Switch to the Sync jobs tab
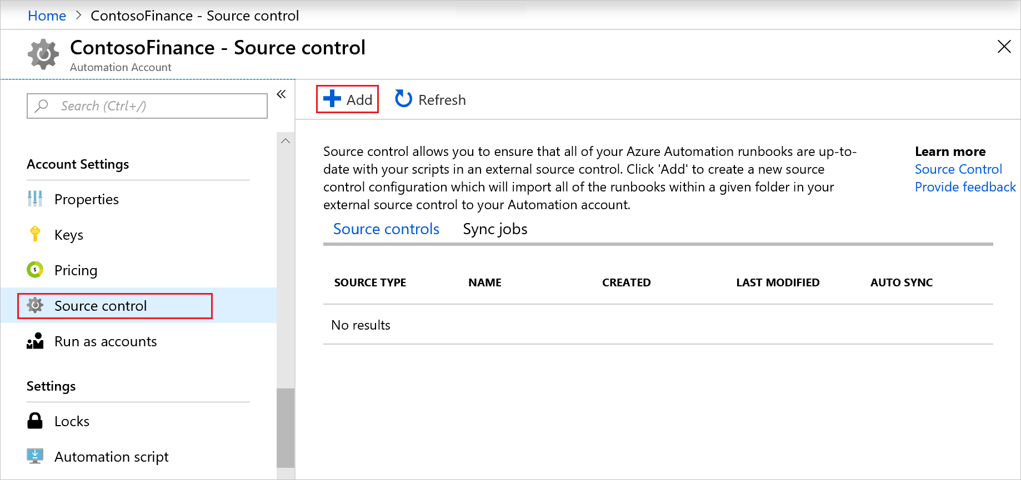1021x480 pixels. click(495, 229)
